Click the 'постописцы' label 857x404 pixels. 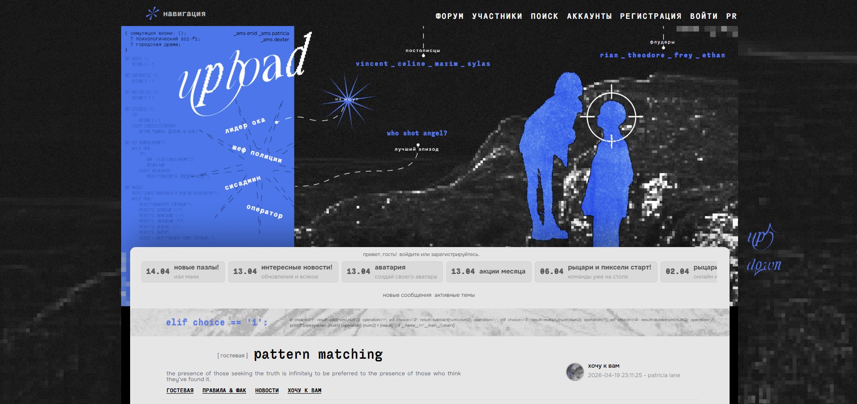point(423,51)
